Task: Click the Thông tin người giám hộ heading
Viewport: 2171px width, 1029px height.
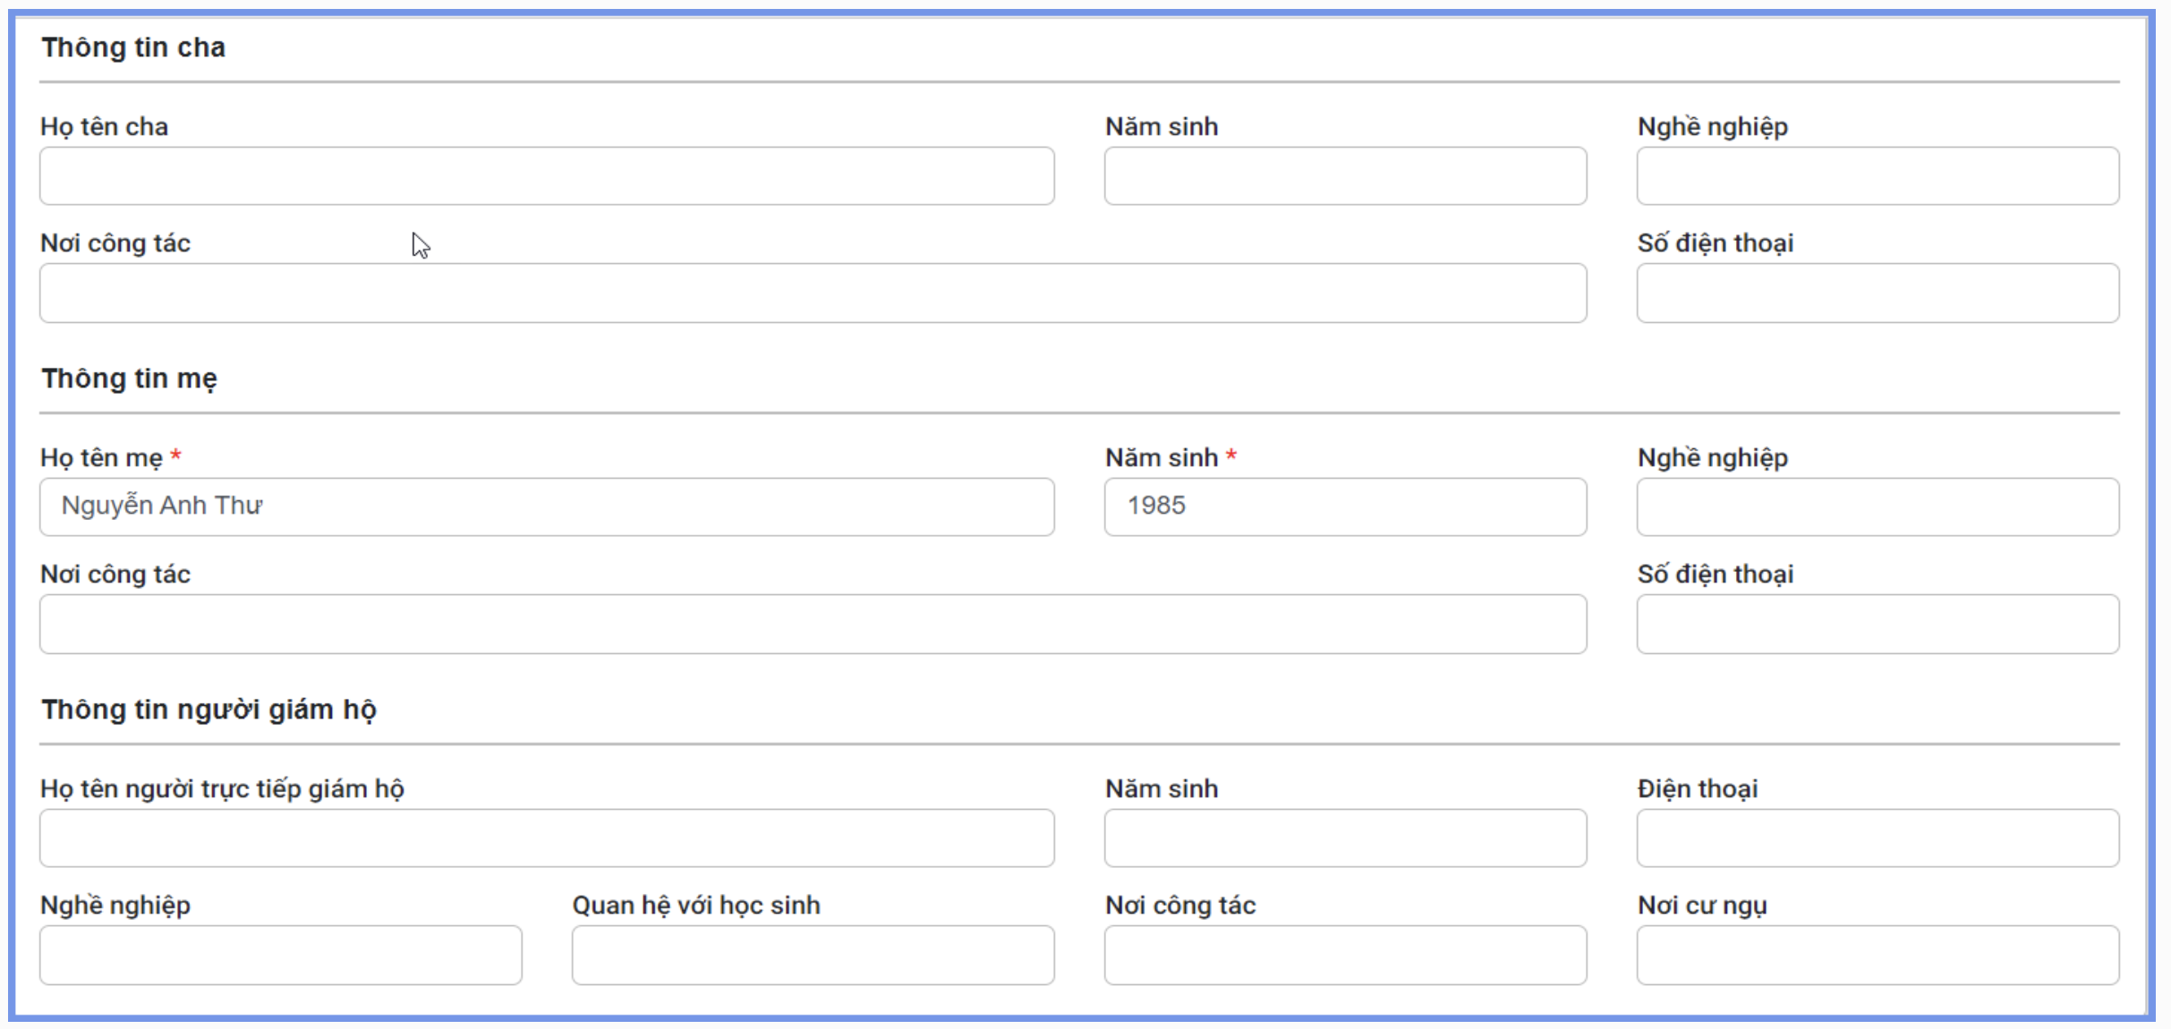Action: tap(209, 710)
